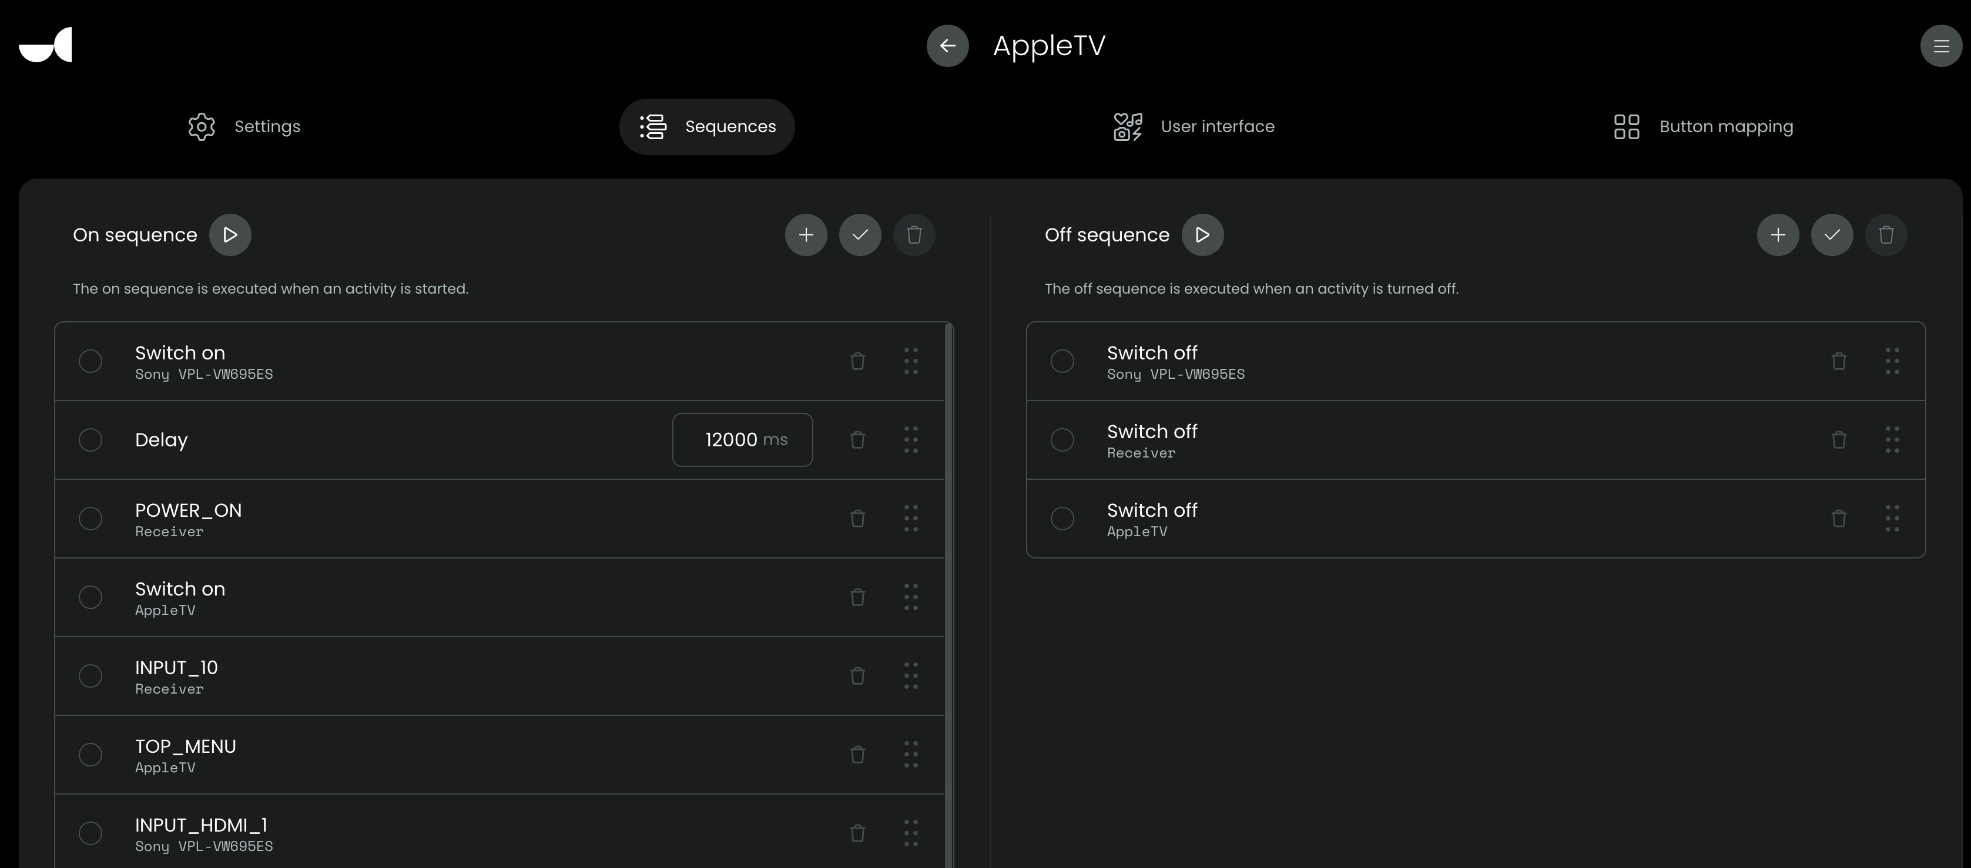The width and height of the screenshot is (1971, 868).
Task: Add a step to the On sequence
Action: (x=806, y=235)
